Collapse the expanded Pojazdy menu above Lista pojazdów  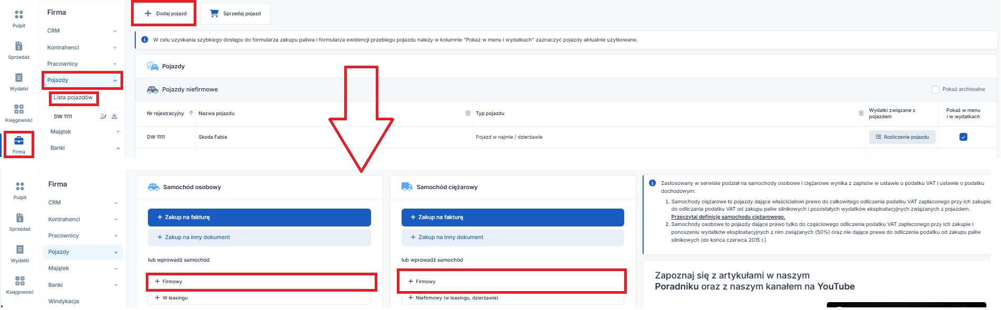click(x=115, y=80)
